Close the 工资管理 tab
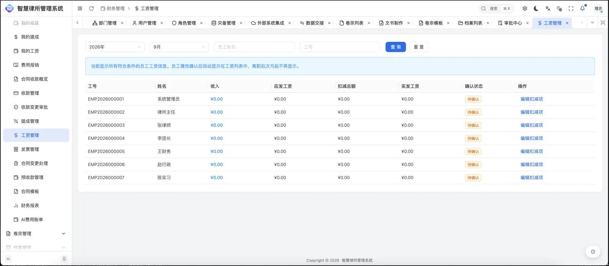The image size is (609, 266). point(567,23)
